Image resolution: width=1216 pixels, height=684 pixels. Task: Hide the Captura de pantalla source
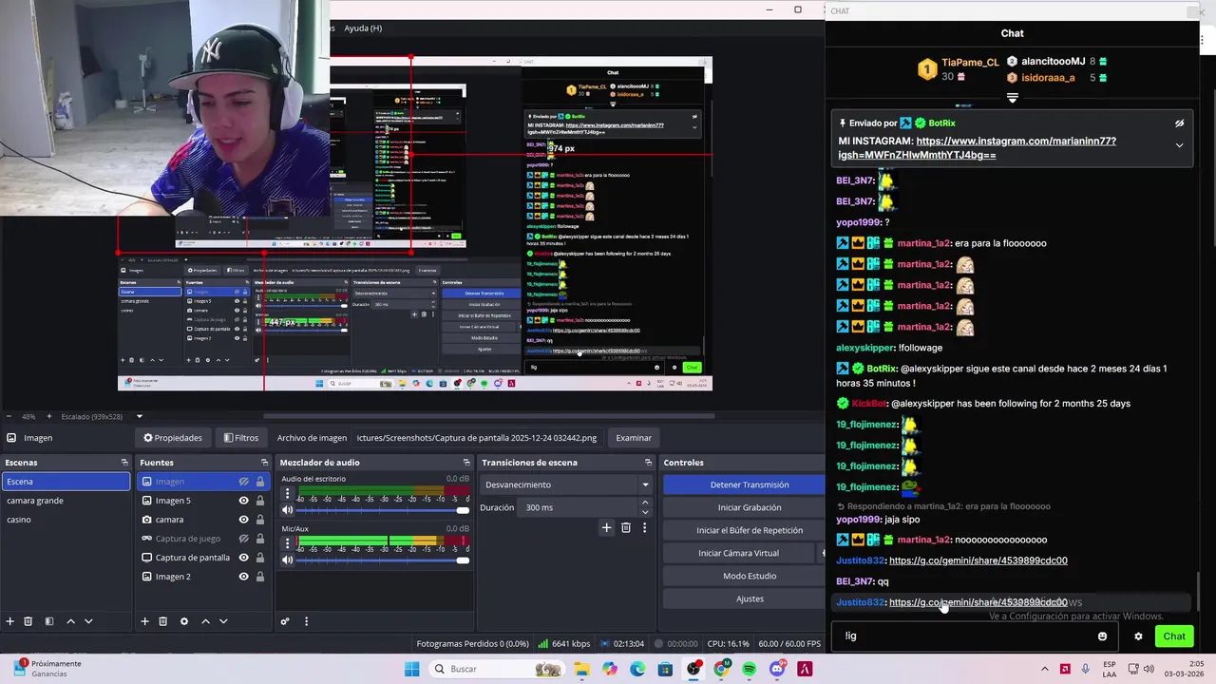[x=244, y=558]
